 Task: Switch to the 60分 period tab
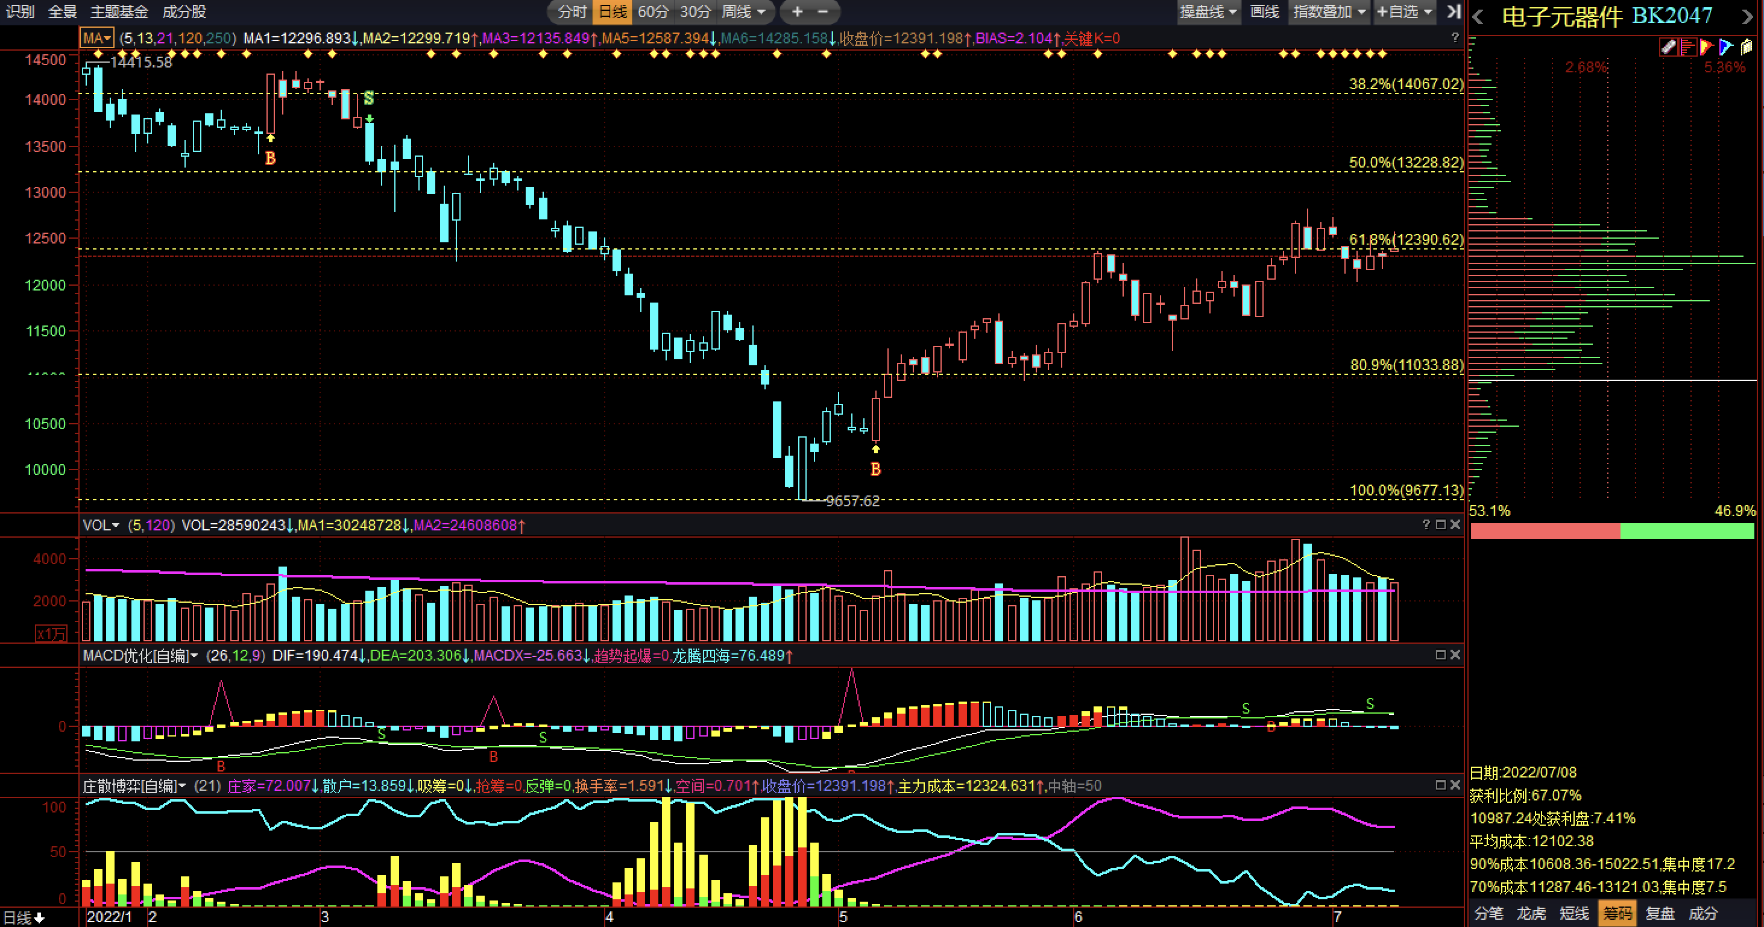tap(652, 11)
